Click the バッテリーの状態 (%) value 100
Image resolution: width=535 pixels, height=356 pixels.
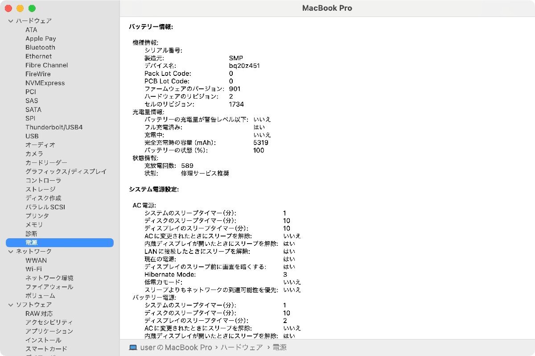pyautogui.click(x=259, y=150)
